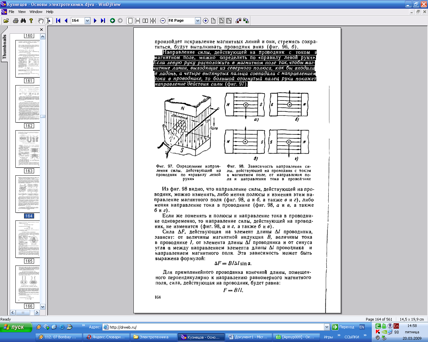Switch to Электротехника folder taskbar window
The height and width of the screenshot is (342, 428).
pos(154,337)
